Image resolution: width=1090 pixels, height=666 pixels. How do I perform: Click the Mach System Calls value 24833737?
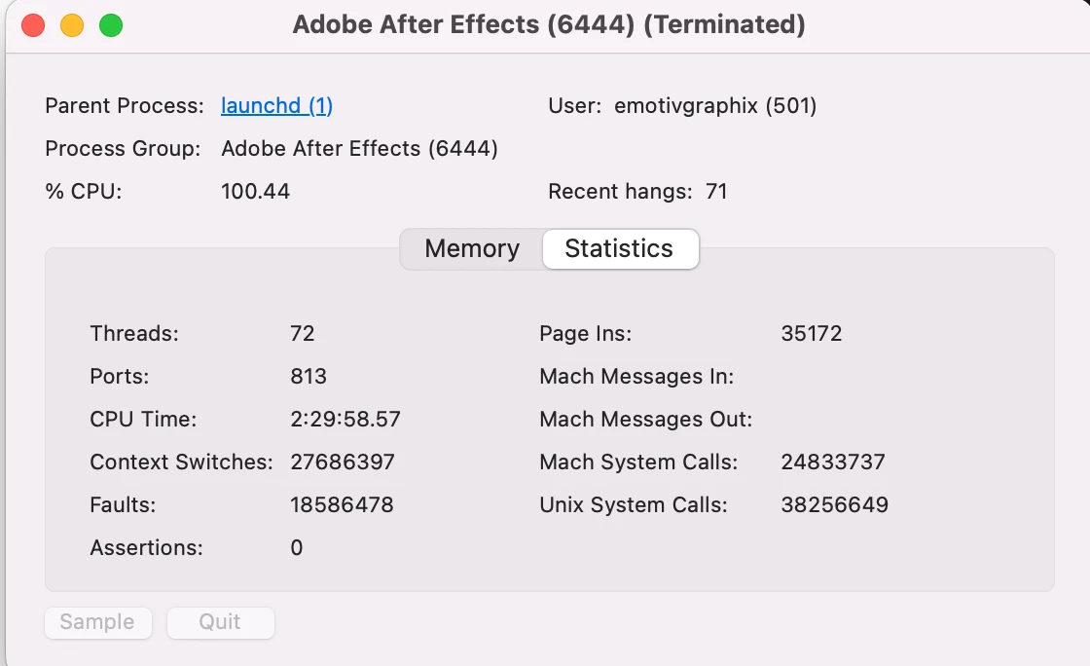coord(833,462)
